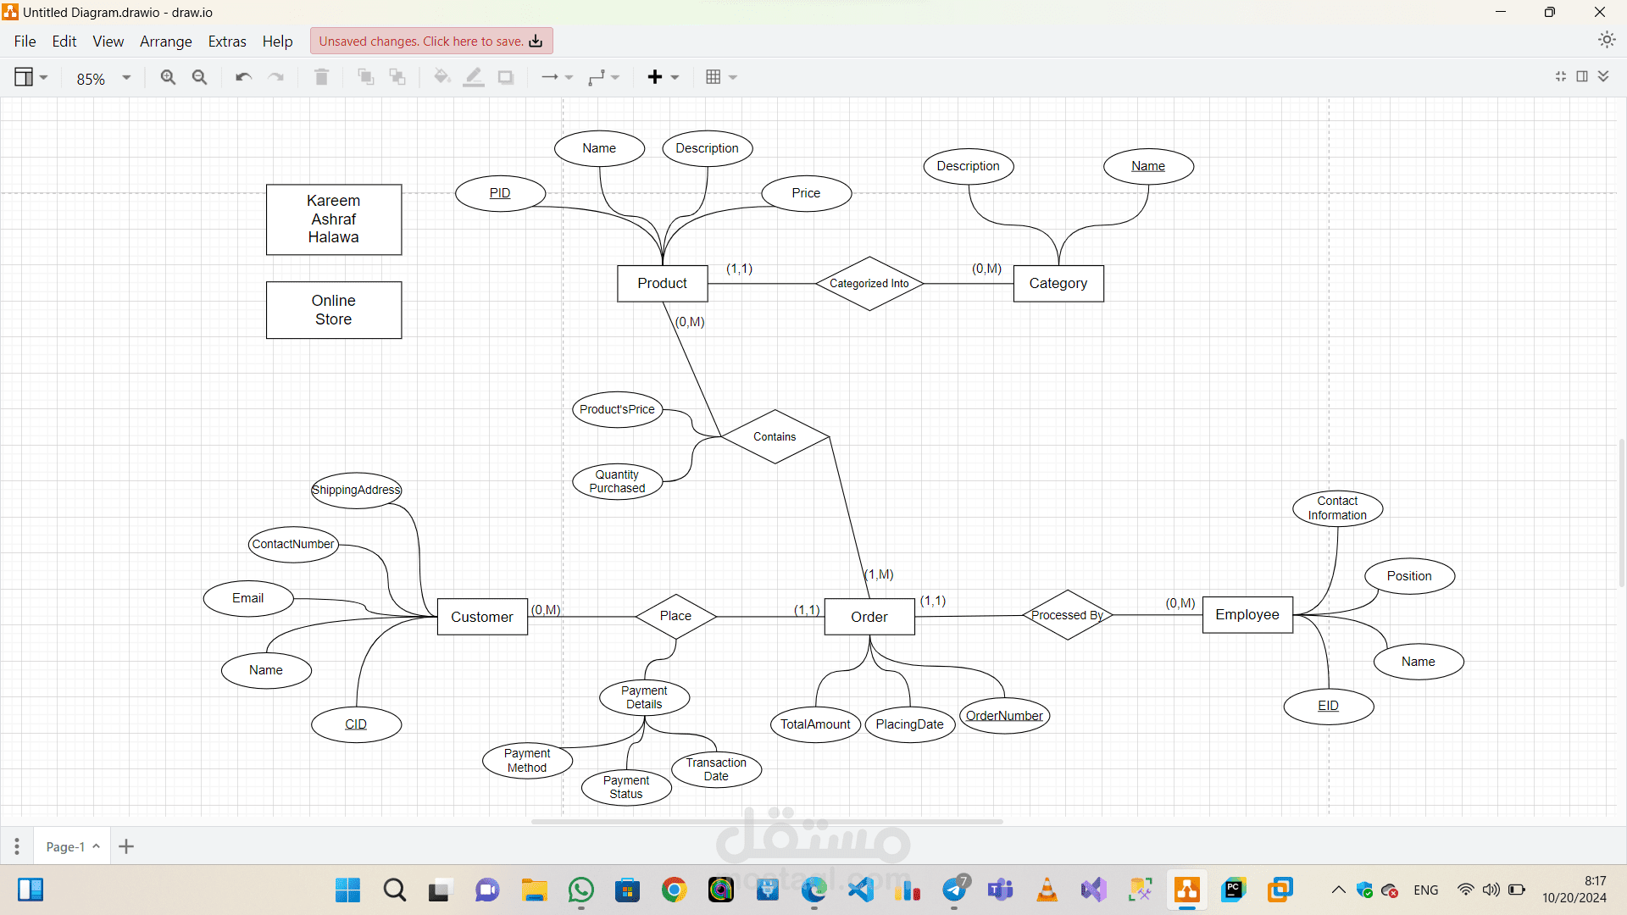Click Unsaved changes save button
The image size is (1627, 915).
tap(430, 41)
